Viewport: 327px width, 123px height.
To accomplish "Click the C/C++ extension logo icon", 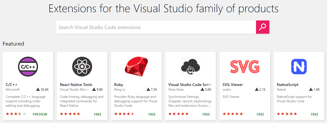I will 28,67.
